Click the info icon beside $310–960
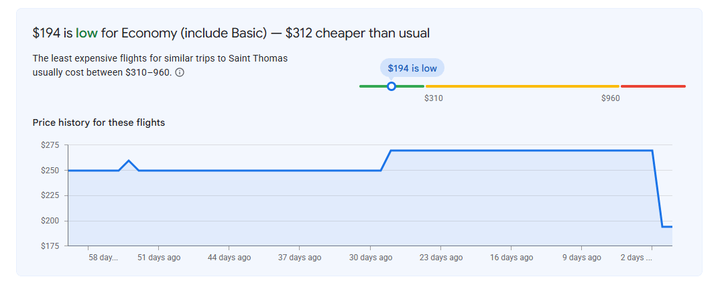The width and height of the screenshot is (724, 285). tap(180, 72)
